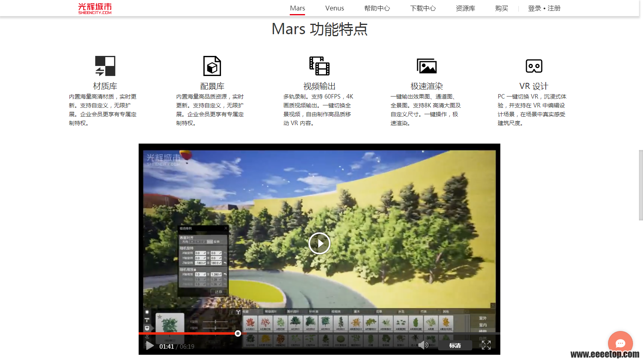Image resolution: width=643 pixels, height=362 pixels.
Task: Click the 极速渲染 description paragraph
Action: 426,110
